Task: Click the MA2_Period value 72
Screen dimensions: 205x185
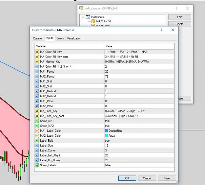Action: pyautogui.click(x=107, y=76)
